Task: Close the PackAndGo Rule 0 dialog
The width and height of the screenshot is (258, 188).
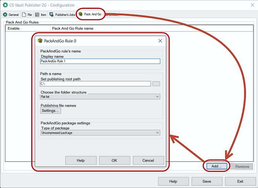Action: coord(160,41)
